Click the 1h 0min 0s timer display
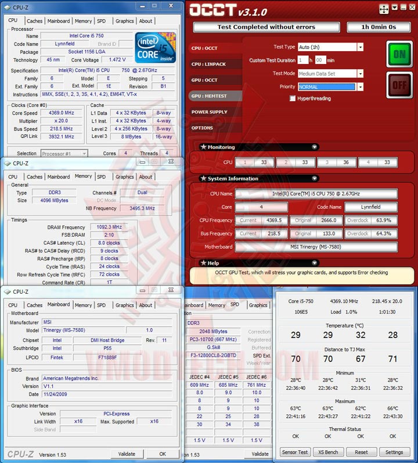Image resolution: width=418 pixels, height=463 pixels. coord(379,27)
